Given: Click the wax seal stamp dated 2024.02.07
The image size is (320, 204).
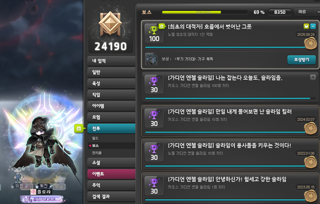Looking at the screenshot, I should click(x=311, y=128).
